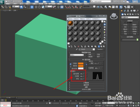Click the Sphere button in Object Type
This screenshot has width=140, height=107.
(125, 27)
